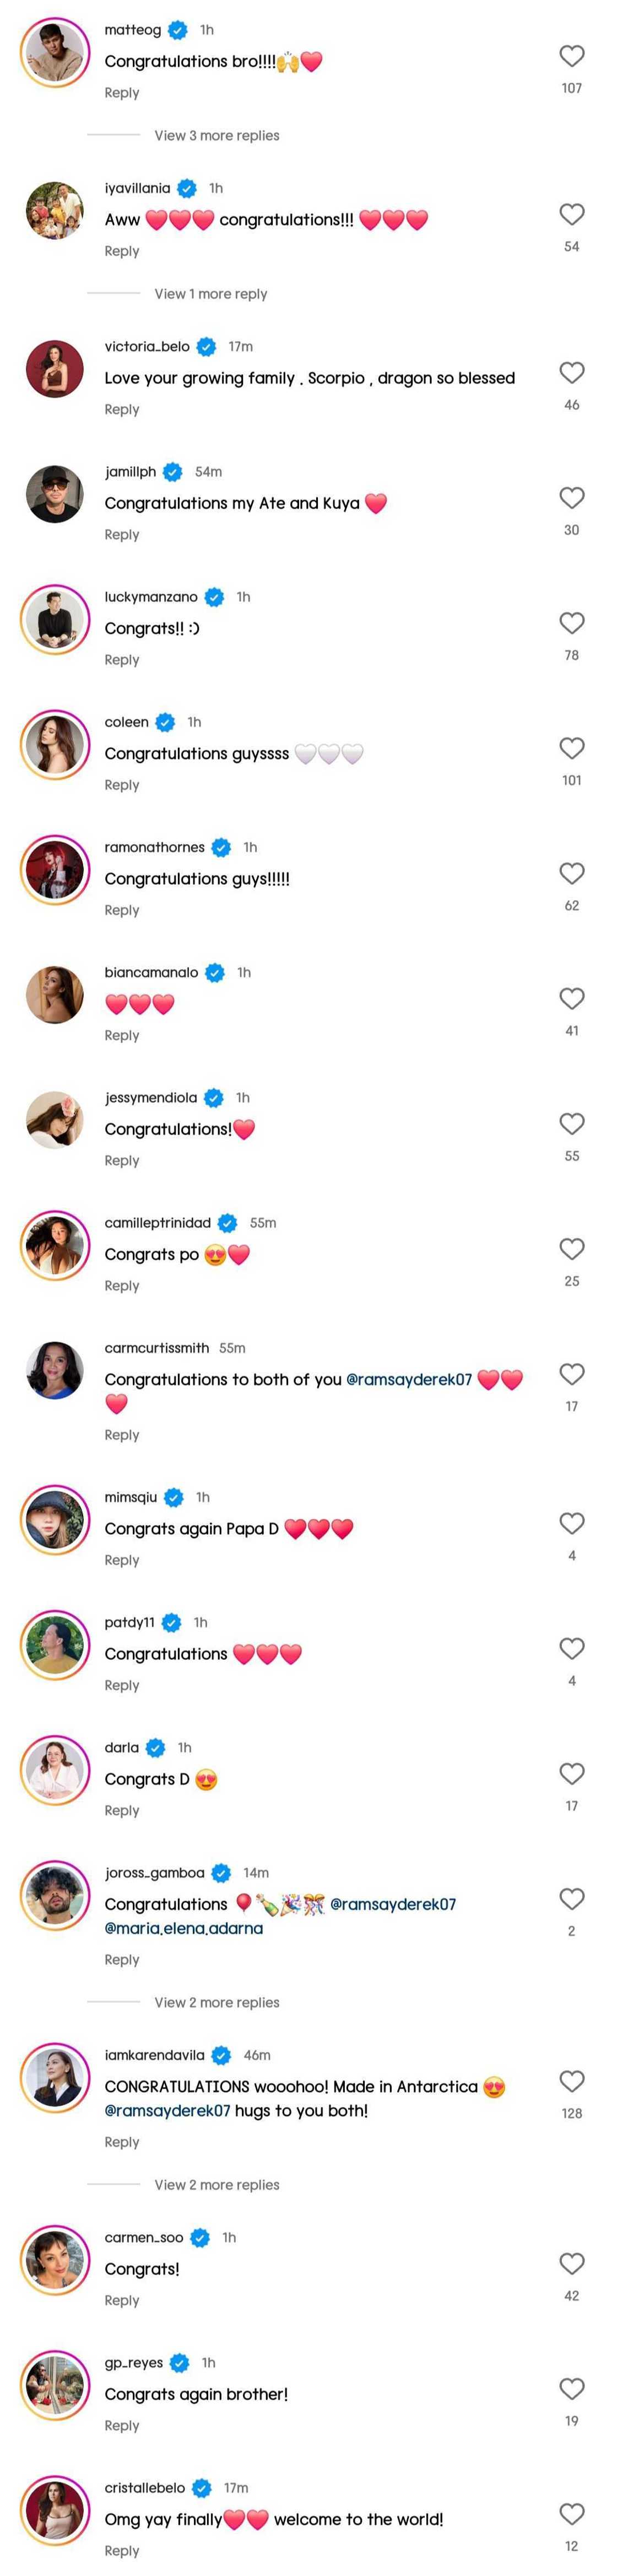This screenshot has width=617, height=2576.
Task: Heart the comment from cristallebelo
Action: 571,2513
